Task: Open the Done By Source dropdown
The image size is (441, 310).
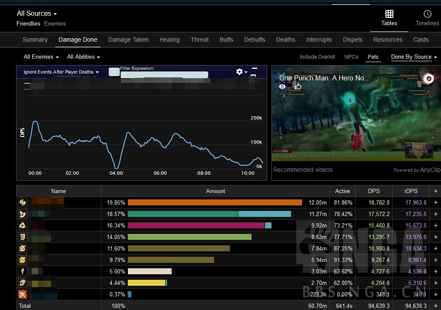Action: pyautogui.click(x=414, y=57)
